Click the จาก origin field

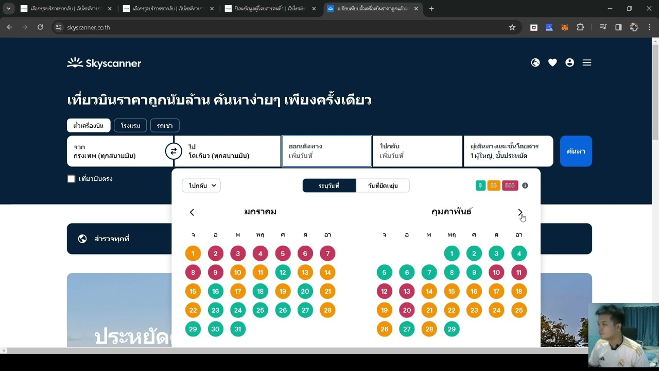coord(120,151)
